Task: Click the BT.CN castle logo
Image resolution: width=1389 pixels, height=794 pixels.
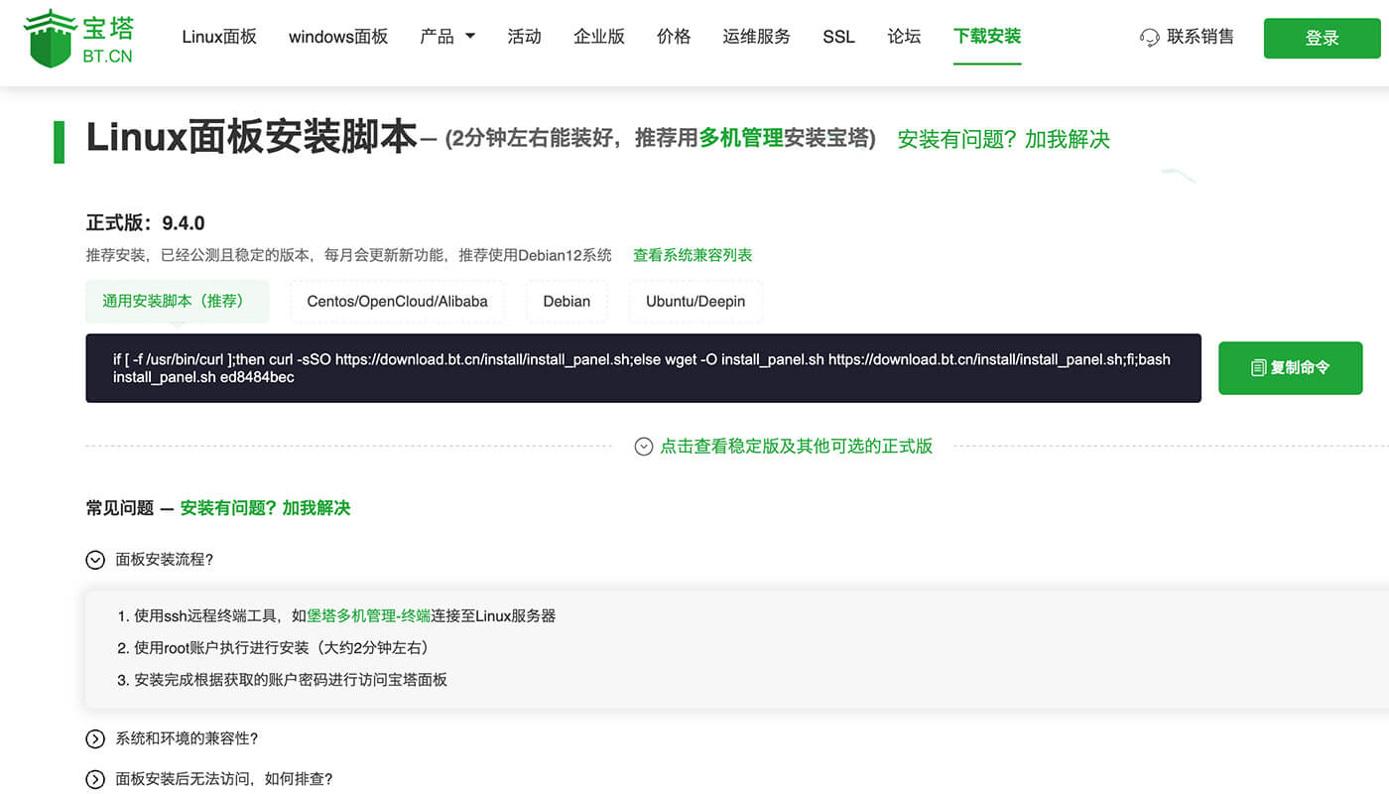Action: 78,38
